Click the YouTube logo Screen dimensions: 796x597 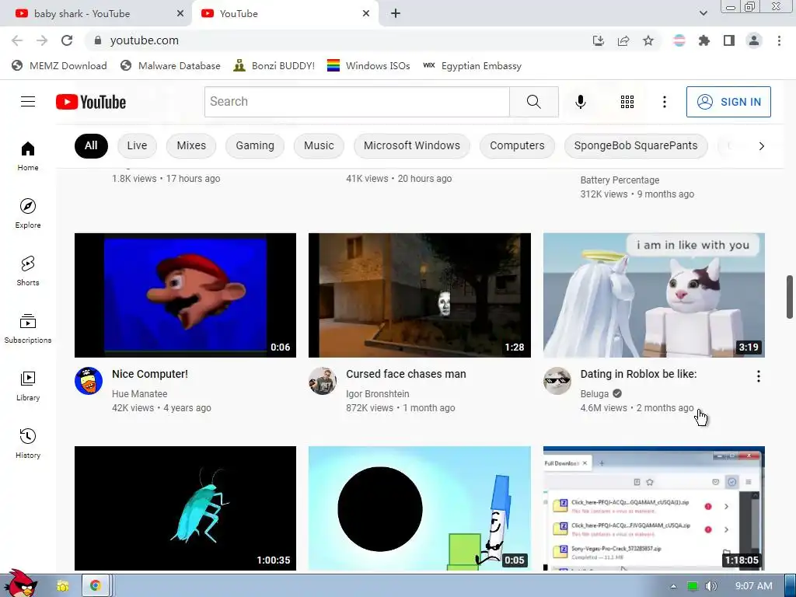(x=91, y=102)
